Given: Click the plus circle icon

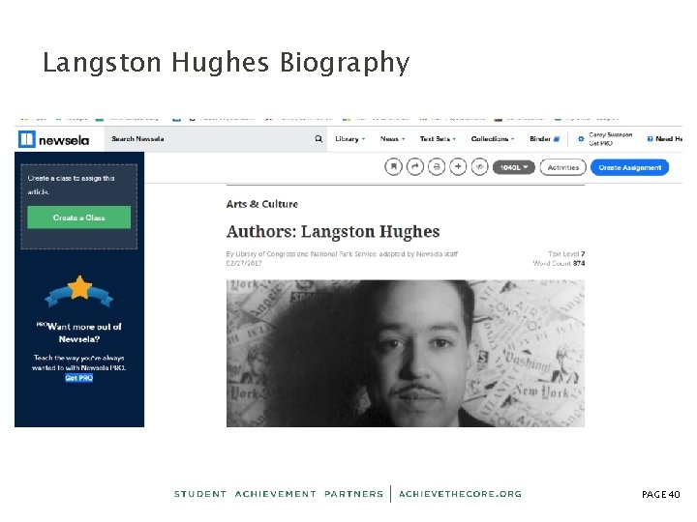Looking at the screenshot, I should 458,167.
